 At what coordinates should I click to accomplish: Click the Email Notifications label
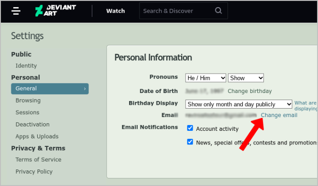click(150, 127)
